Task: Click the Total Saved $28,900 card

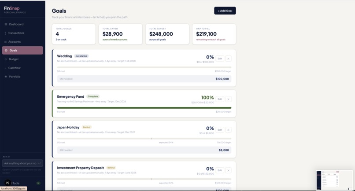Action: (x=121, y=34)
